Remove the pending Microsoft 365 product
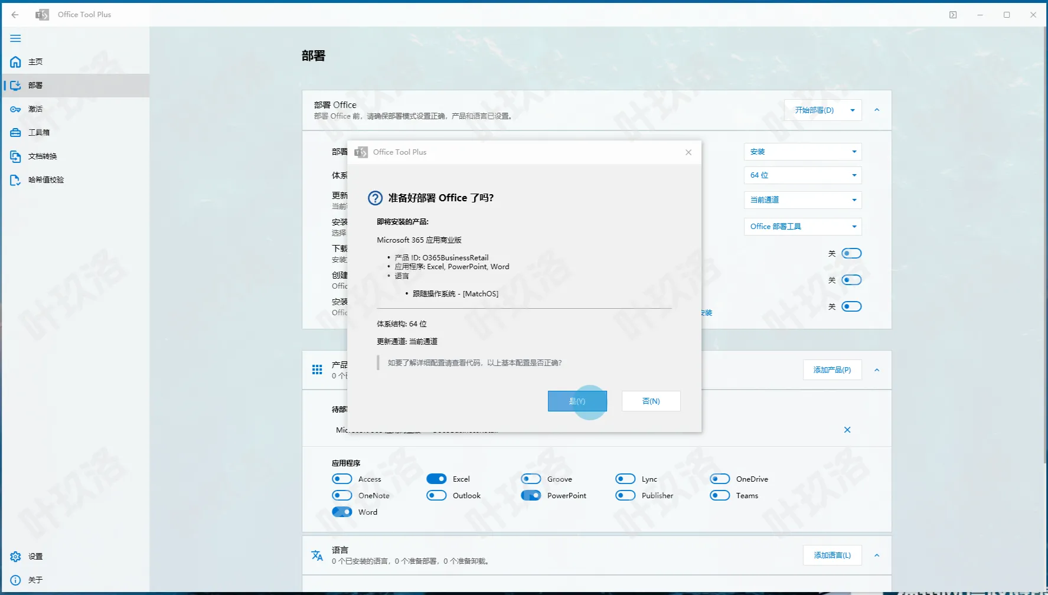Image resolution: width=1048 pixels, height=595 pixels. coord(847,430)
